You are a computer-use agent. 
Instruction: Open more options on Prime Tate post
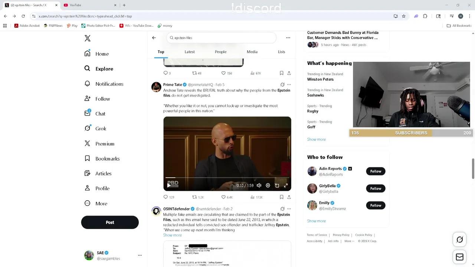coord(289,85)
